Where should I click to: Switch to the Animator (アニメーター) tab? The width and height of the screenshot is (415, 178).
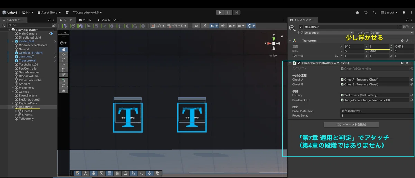coord(108,20)
